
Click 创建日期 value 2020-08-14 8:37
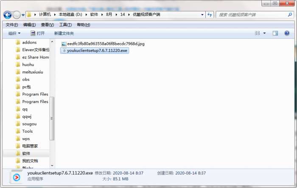coord(191,173)
